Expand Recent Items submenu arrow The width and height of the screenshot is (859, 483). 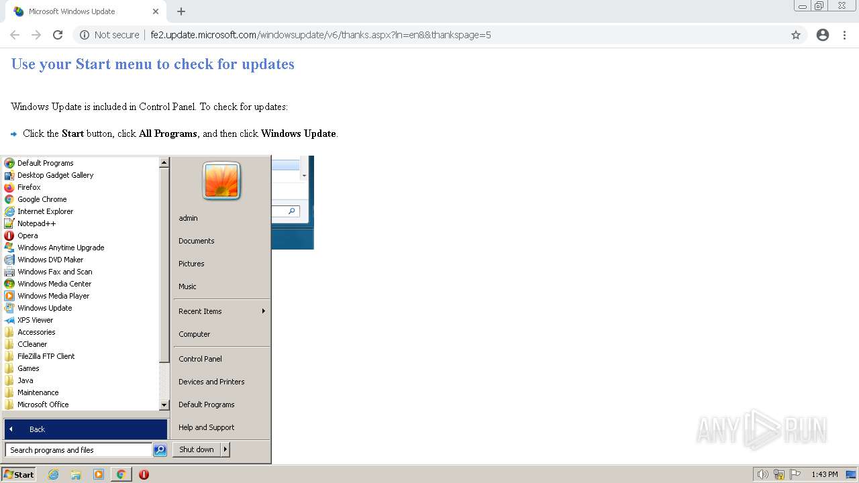(264, 311)
